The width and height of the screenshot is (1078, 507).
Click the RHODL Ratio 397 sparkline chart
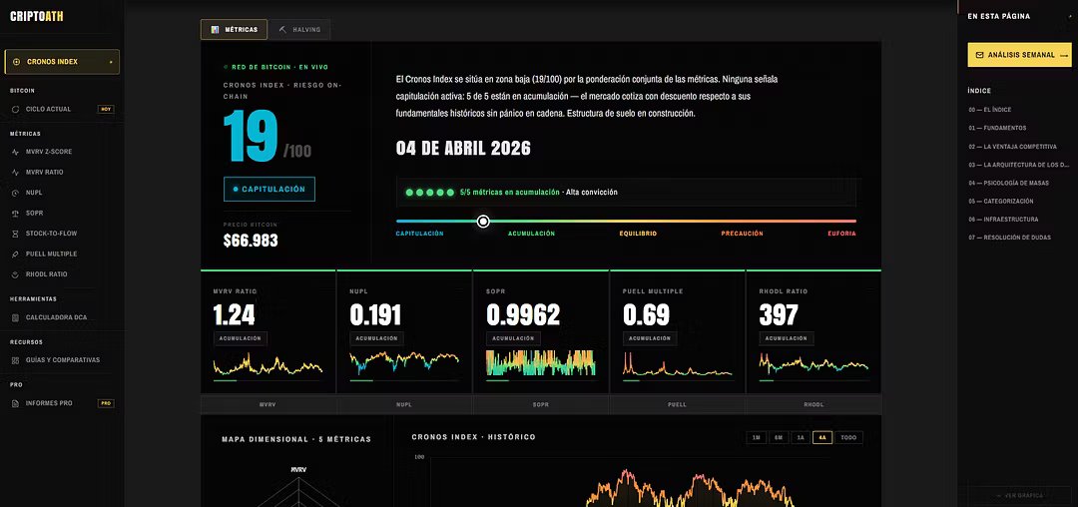tap(813, 363)
